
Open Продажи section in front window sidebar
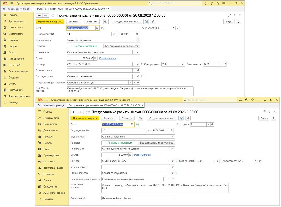coord(49,137)
